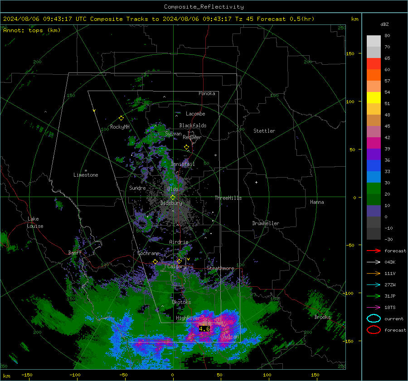Click the Sundre town label
Image resolution: width=408 pixels, height=381 pixels.
point(137,188)
